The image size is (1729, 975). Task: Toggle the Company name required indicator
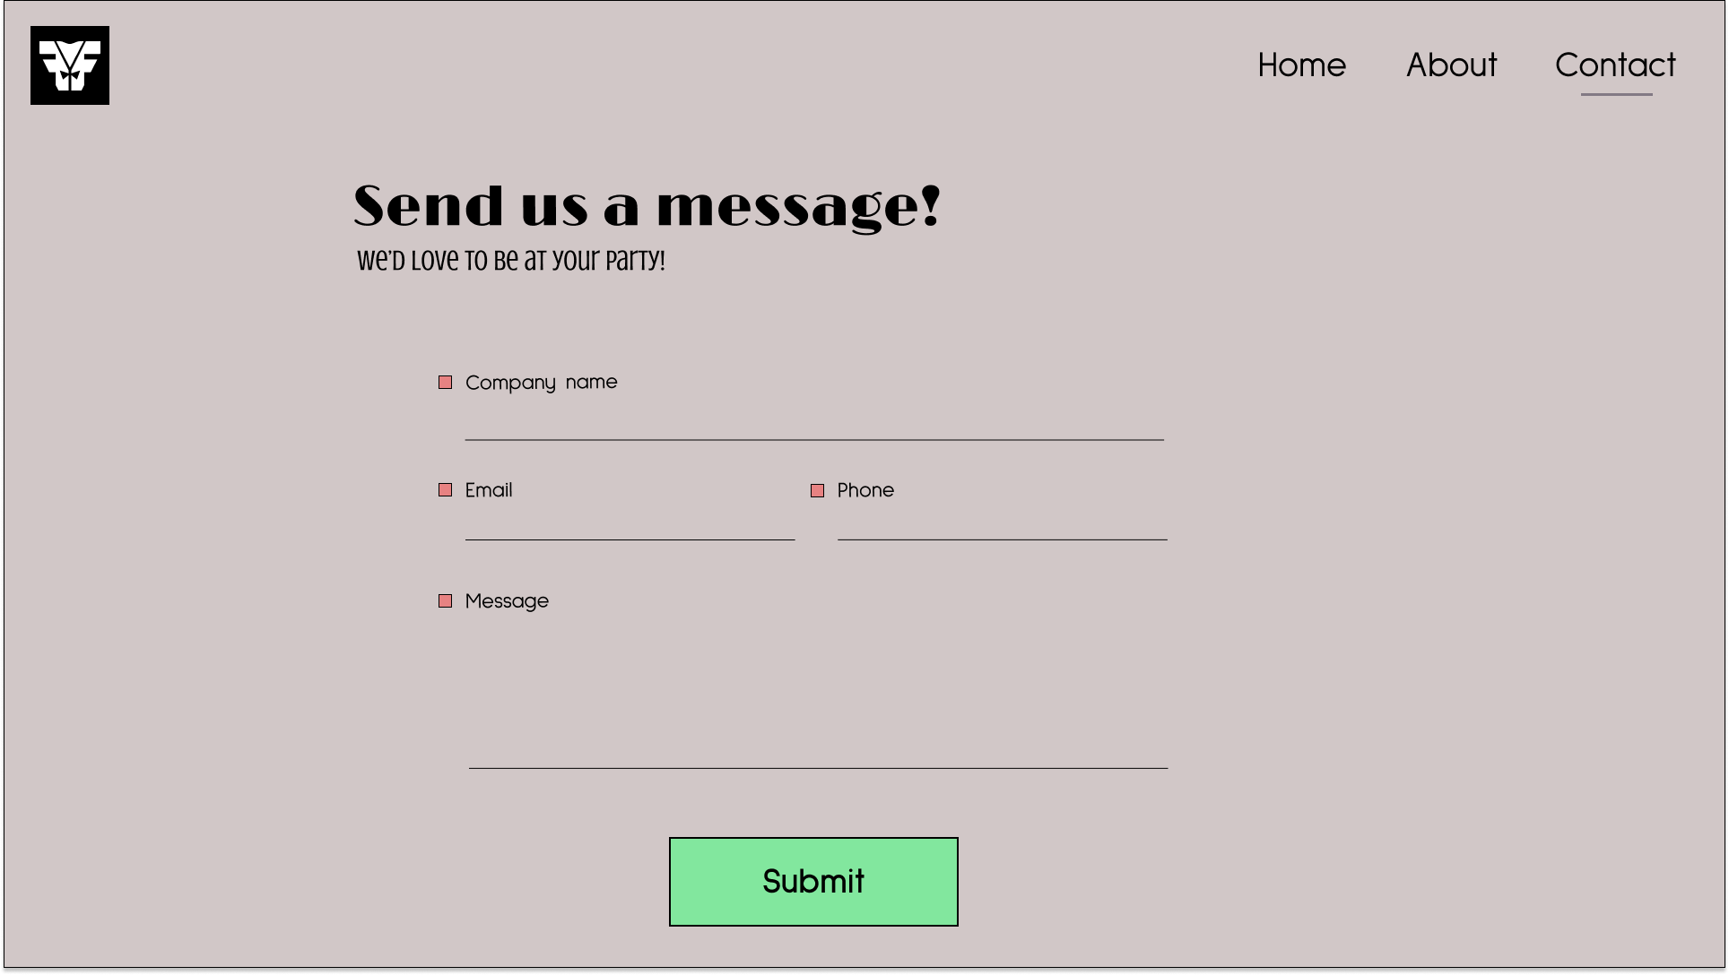(446, 382)
